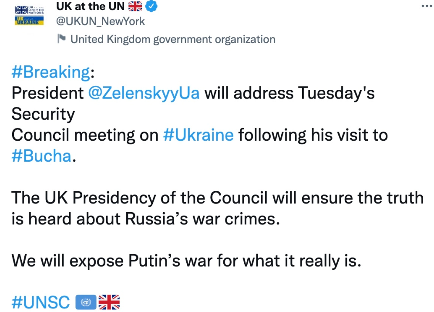The height and width of the screenshot is (312, 434).
Task: Click the Union Jack logo in the avatar
Action: pyautogui.click(x=21, y=10)
